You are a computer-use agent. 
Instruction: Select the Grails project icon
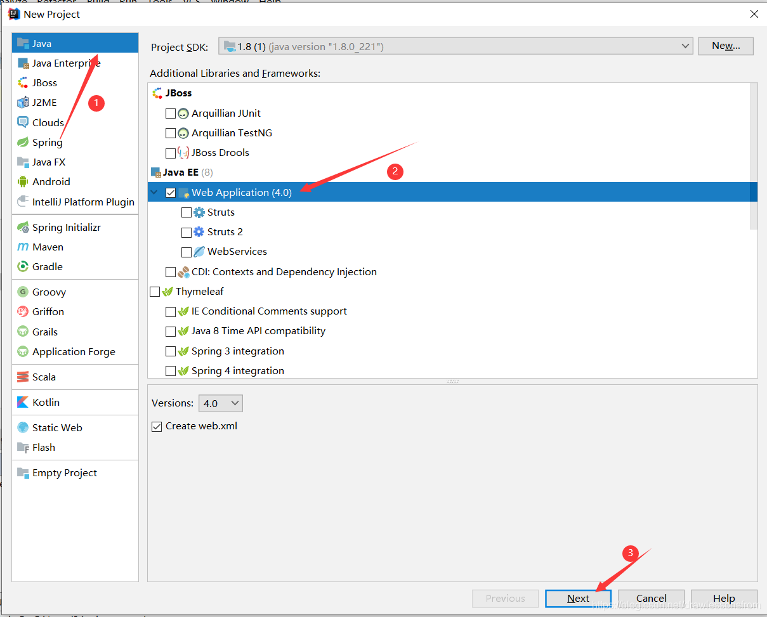pos(23,332)
